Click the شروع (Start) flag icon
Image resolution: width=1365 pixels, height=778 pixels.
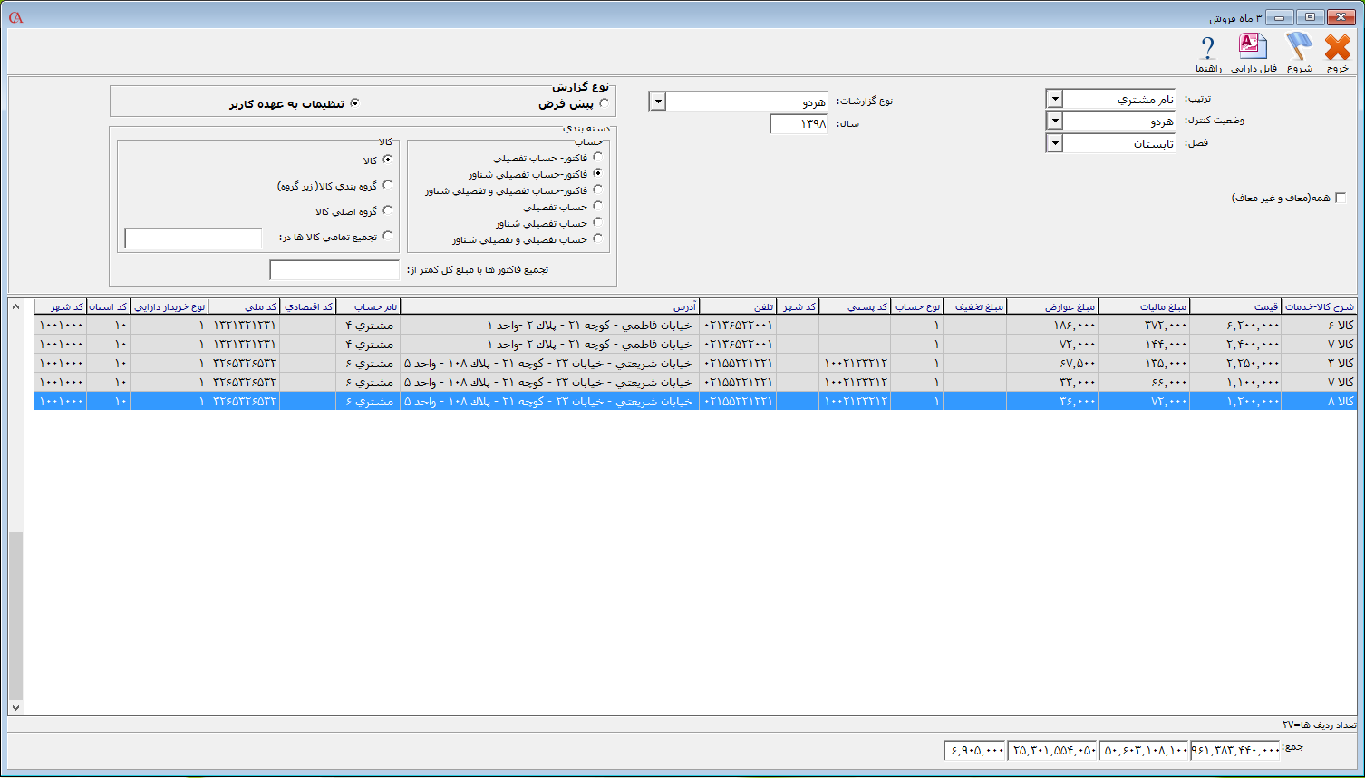pyautogui.click(x=1299, y=53)
